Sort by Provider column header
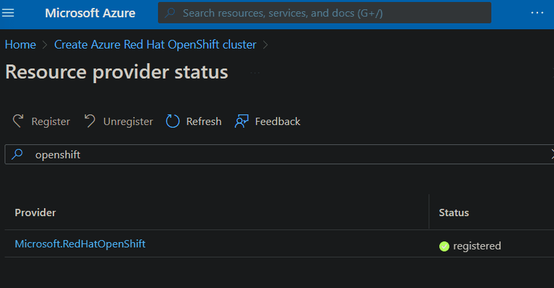The image size is (554, 288). pos(35,213)
